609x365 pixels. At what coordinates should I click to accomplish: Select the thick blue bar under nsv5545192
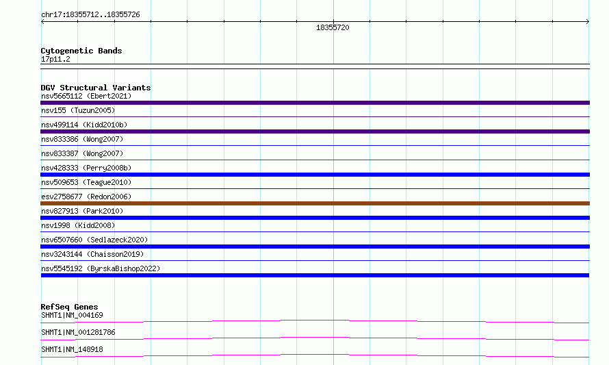click(x=315, y=275)
